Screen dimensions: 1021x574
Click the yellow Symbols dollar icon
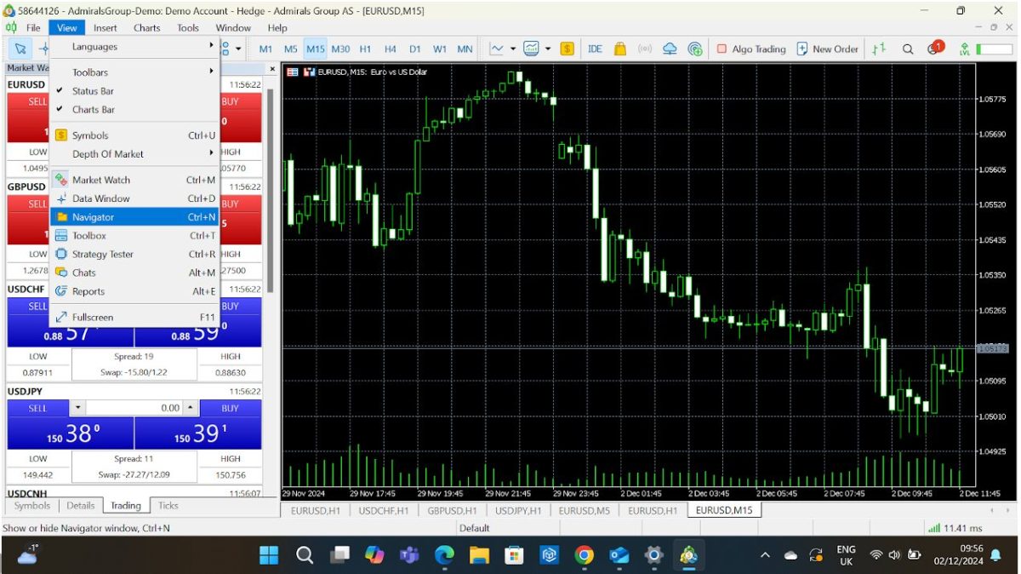tap(567, 49)
